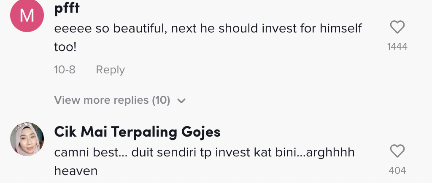Viewport: 432px width, 183px height.
Task: Reply to pfft's comment
Action: point(110,70)
